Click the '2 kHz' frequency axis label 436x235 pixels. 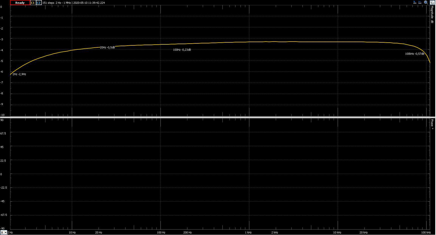tap(275, 232)
